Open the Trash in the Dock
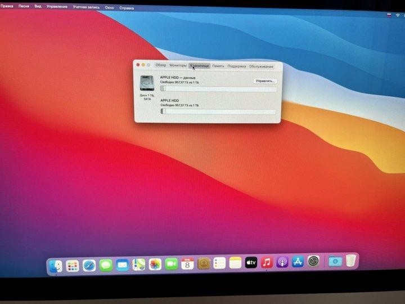 [x=351, y=261]
